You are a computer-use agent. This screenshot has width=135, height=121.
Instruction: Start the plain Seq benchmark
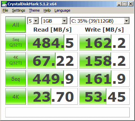point(16,78)
